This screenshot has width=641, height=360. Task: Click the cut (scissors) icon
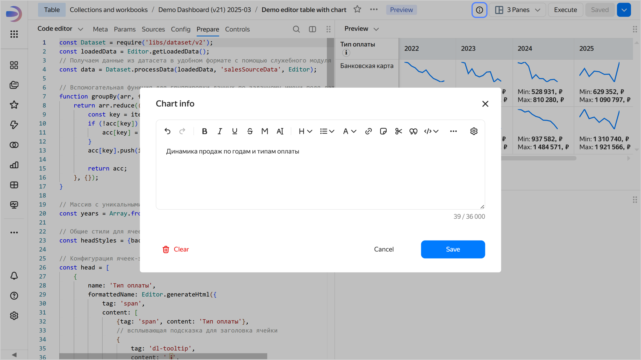coord(398,131)
